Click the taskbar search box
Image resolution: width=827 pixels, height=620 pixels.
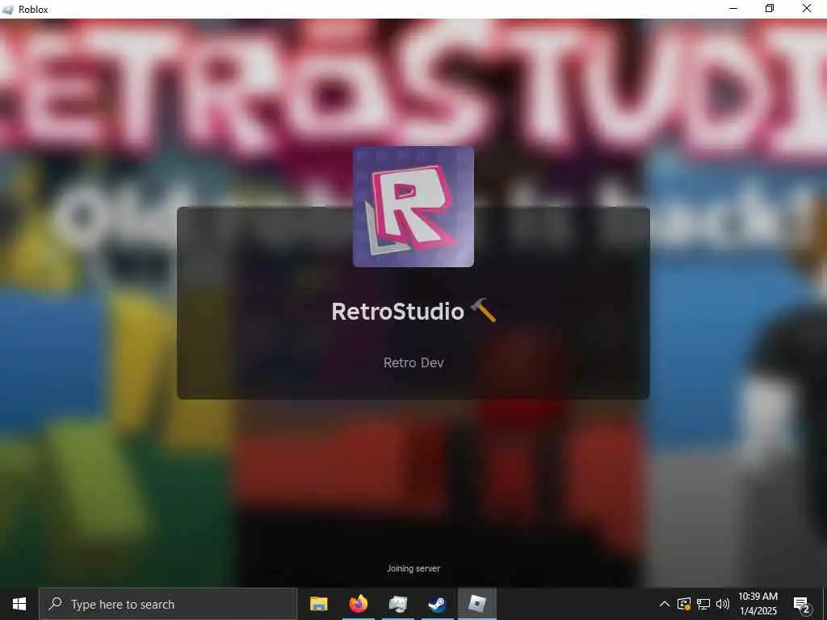[168, 604]
